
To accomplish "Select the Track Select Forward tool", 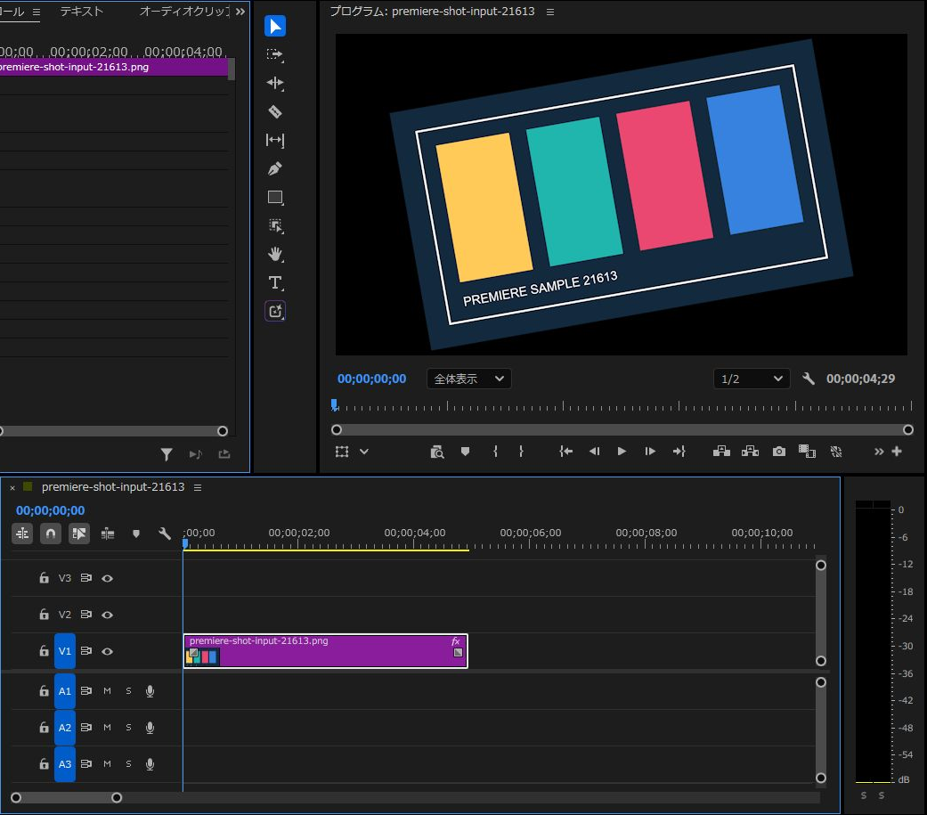I will point(275,54).
